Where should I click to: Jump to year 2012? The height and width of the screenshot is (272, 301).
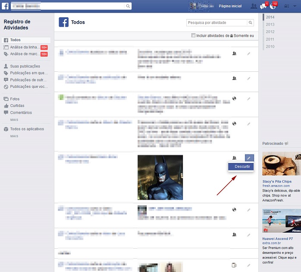click(270, 32)
